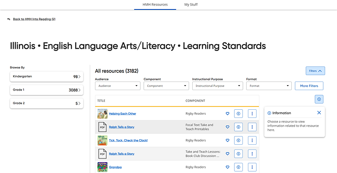Open the Component dropdown
This screenshot has height=173, width=337.
[166, 86]
